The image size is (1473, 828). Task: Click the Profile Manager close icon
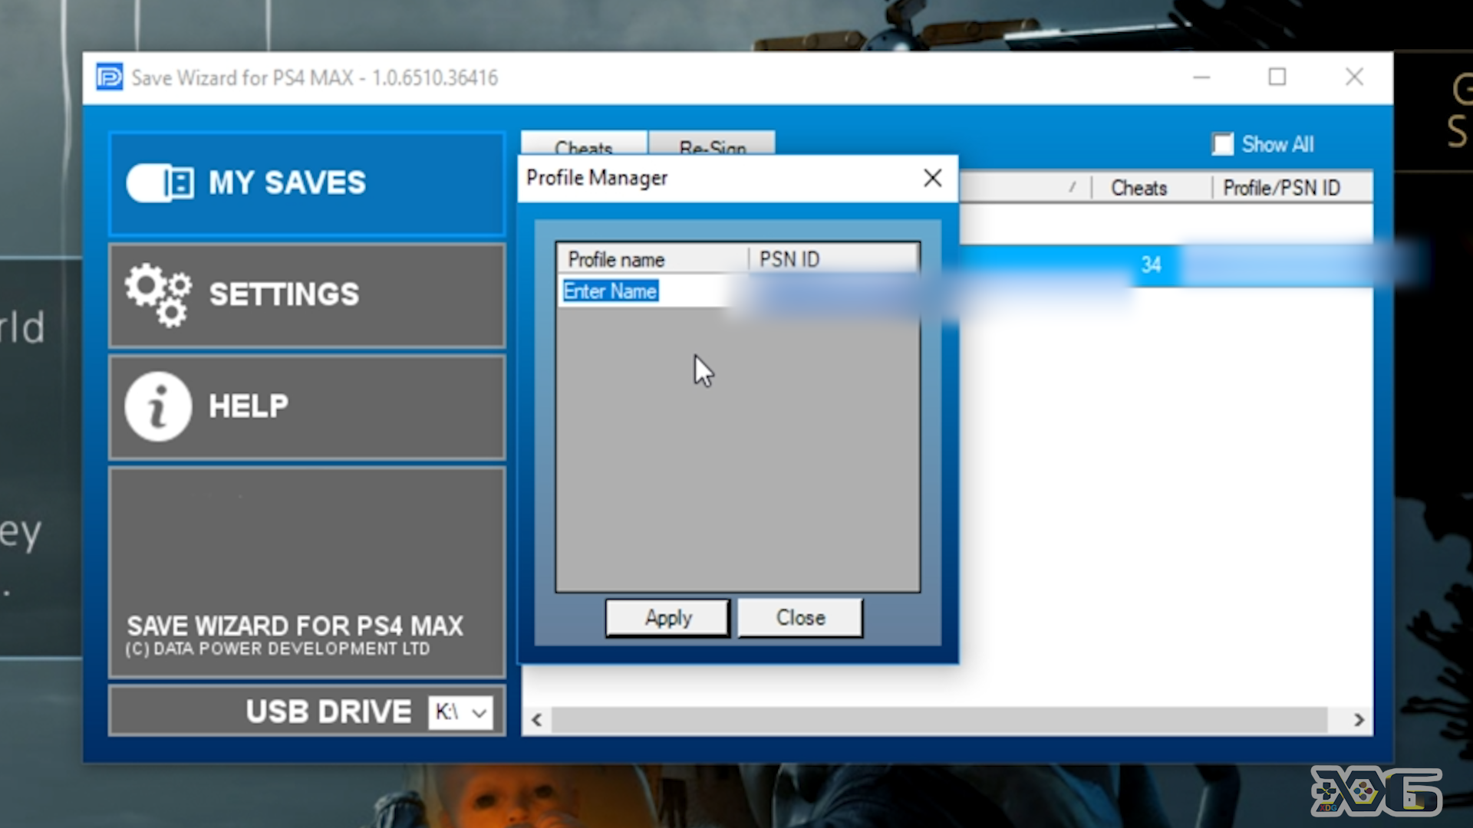(x=932, y=178)
